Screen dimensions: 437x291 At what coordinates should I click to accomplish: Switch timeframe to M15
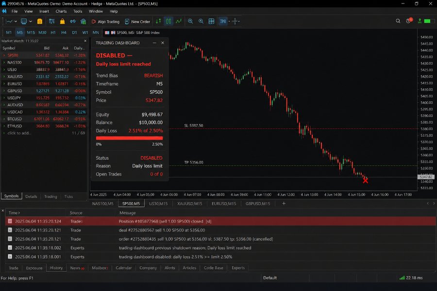tap(31, 32)
